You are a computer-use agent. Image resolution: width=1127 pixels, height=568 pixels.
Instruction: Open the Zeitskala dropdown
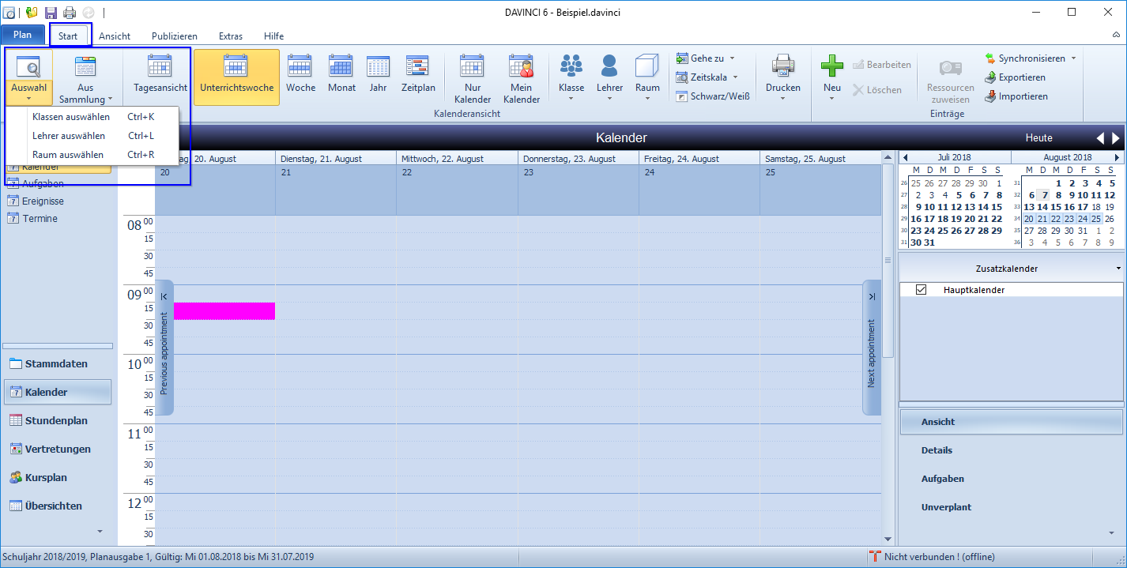(x=707, y=77)
